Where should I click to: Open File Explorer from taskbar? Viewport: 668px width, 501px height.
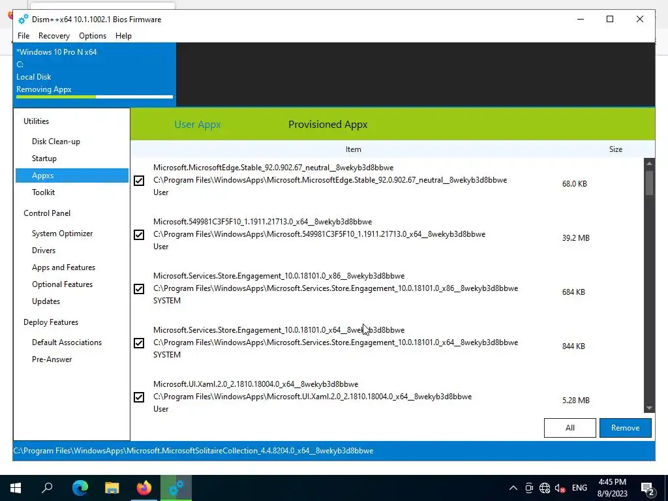(x=112, y=488)
